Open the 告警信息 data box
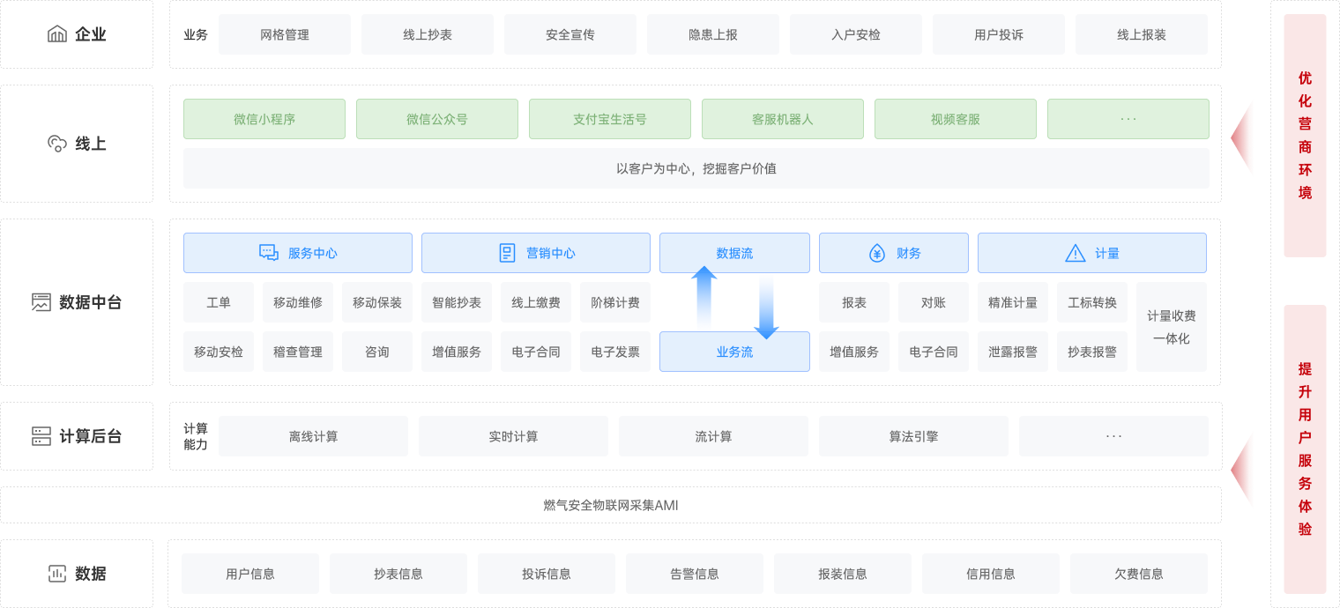This screenshot has height=608, width=1340. pos(695,574)
